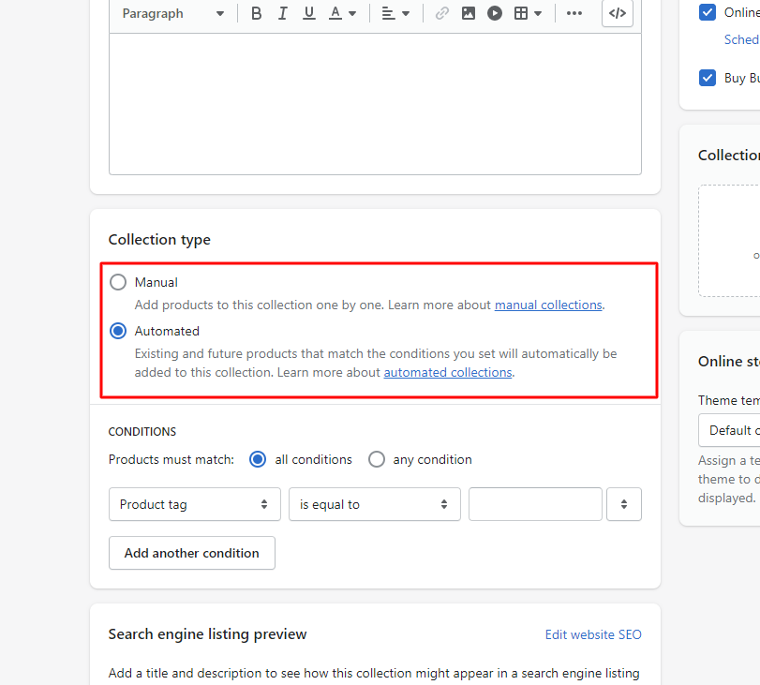Click the insert link icon

point(442,13)
